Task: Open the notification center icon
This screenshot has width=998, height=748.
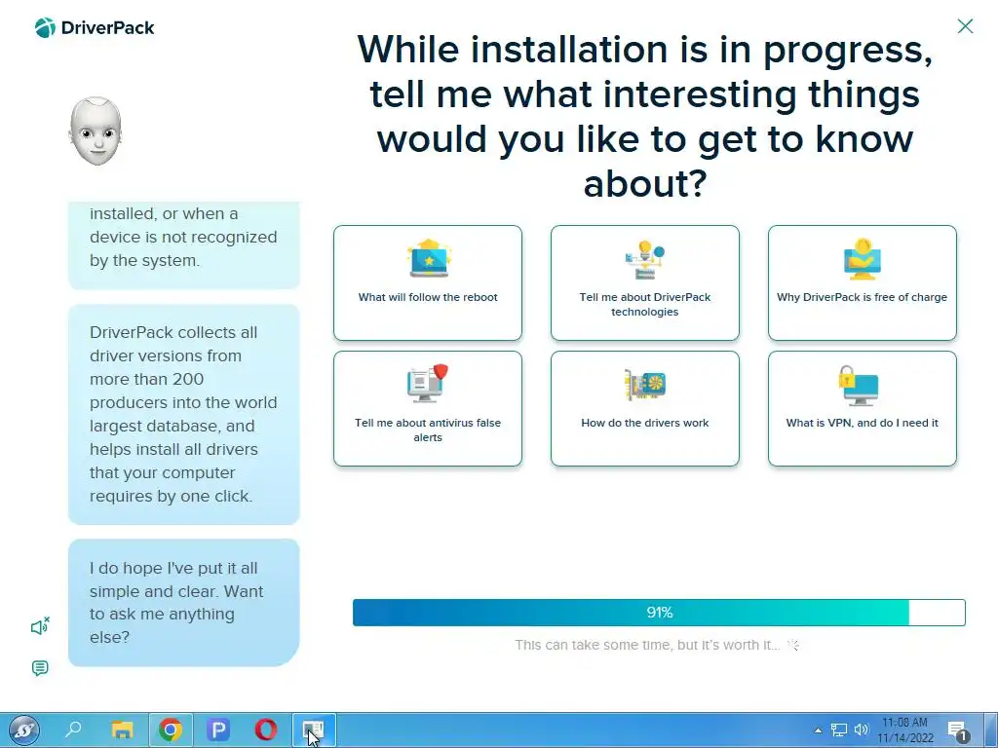Action: click(958, 730)
